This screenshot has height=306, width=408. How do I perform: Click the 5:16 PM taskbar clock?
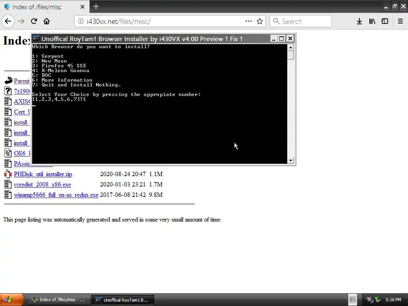pos(393,300)
